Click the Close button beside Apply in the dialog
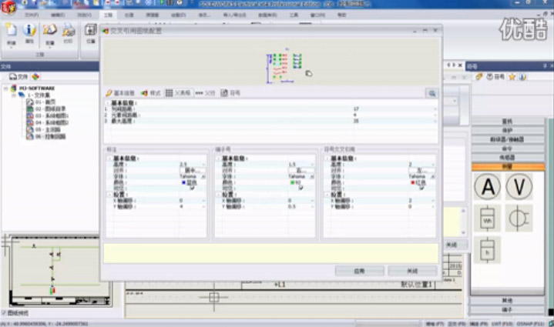Image resolution: width=554 pixels, height=327 pixels. [412, 271]
